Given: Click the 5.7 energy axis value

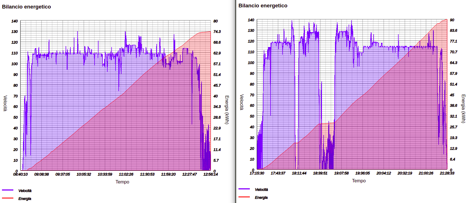Looking at the screenshot, I should [x=216, y=161].
